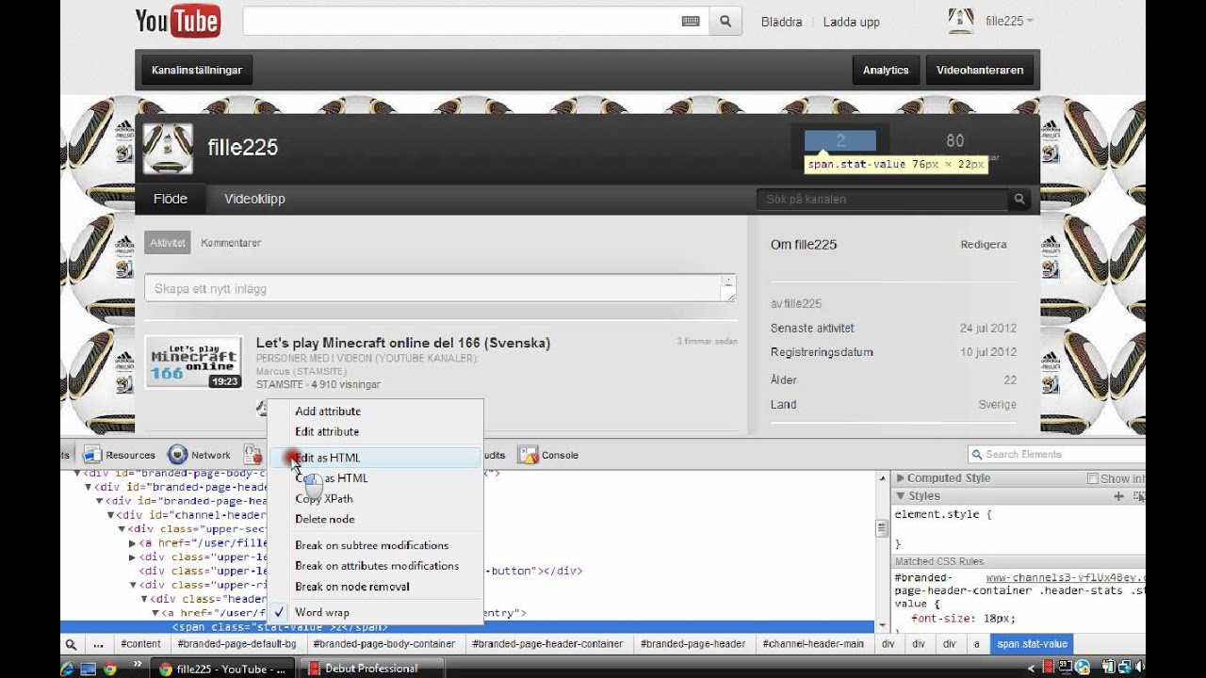The height and width of the screenshot is (678, 1206).
Task: Open the Minecraft 166 video thumbnail
Action: tap(193, 362)
